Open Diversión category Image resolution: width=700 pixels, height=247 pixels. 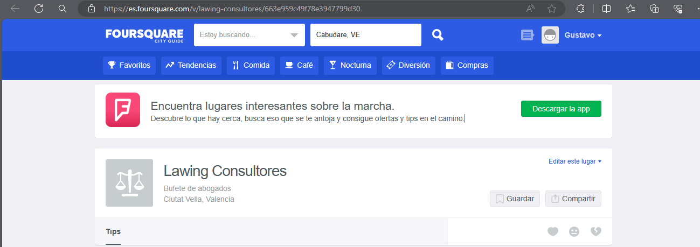pyautogui.click(x=408, y=65)
